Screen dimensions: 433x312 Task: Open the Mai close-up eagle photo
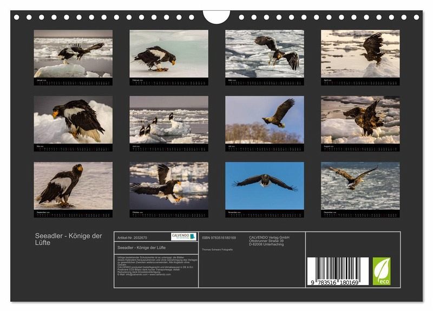73,120
